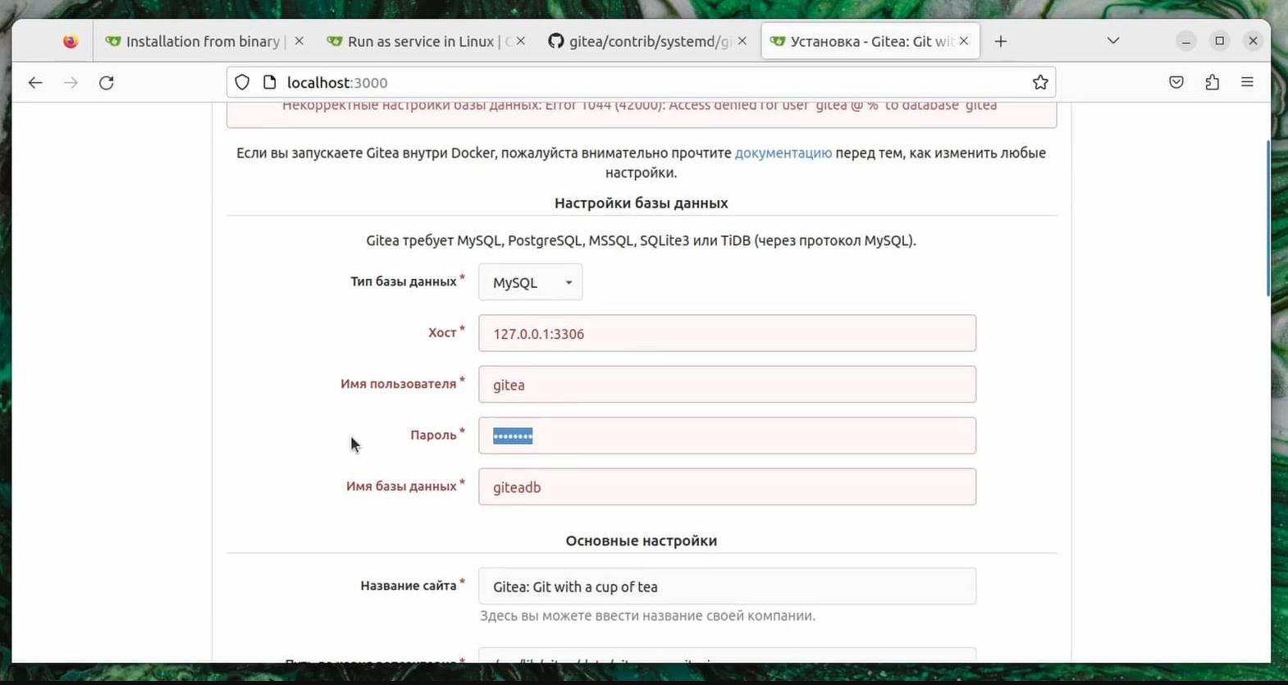Switch to gitea/contrib/systemd GitHub tab
The height and width of the screenshot is (685, 1288).
click(x=640, y=42)
